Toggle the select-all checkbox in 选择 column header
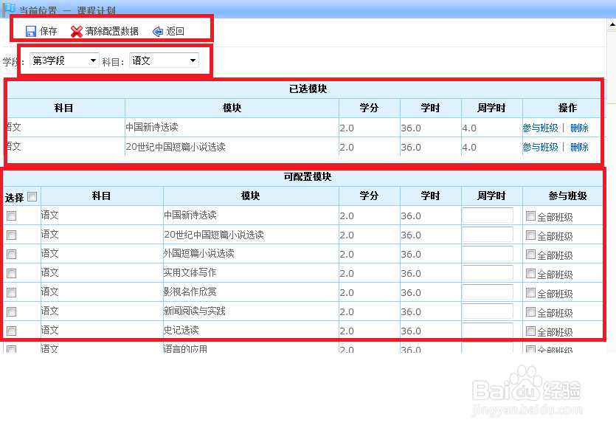Image resolution: width=616 pixels, height=431 pixels. [x=32, y=195]
